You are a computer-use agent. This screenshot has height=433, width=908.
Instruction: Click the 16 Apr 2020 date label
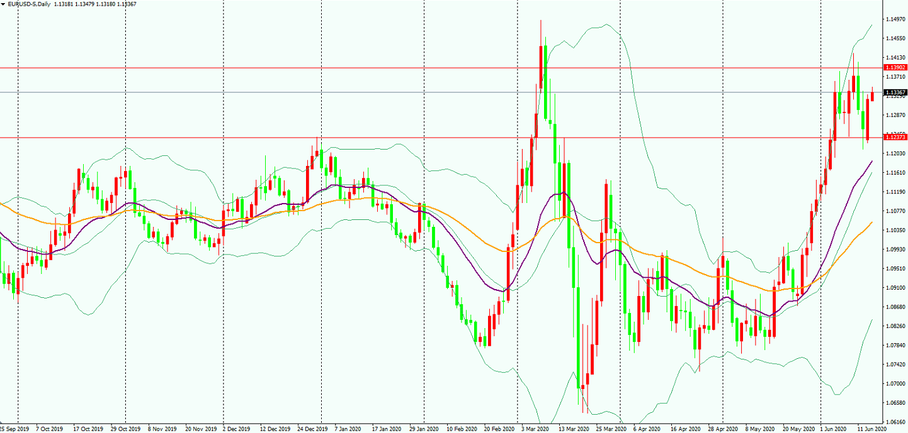click(684, 429)
